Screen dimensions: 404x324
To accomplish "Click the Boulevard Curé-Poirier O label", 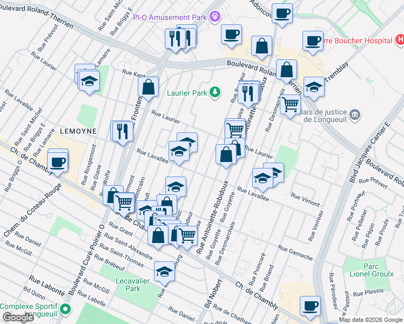I will pos(86,260).
